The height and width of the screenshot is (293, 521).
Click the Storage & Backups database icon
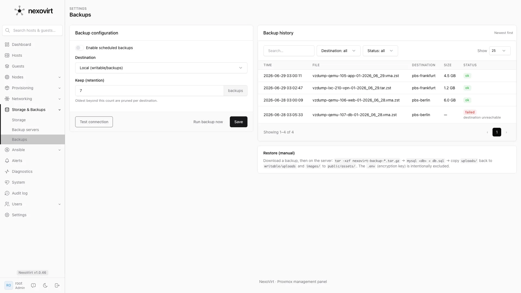[x=7, y=110]
